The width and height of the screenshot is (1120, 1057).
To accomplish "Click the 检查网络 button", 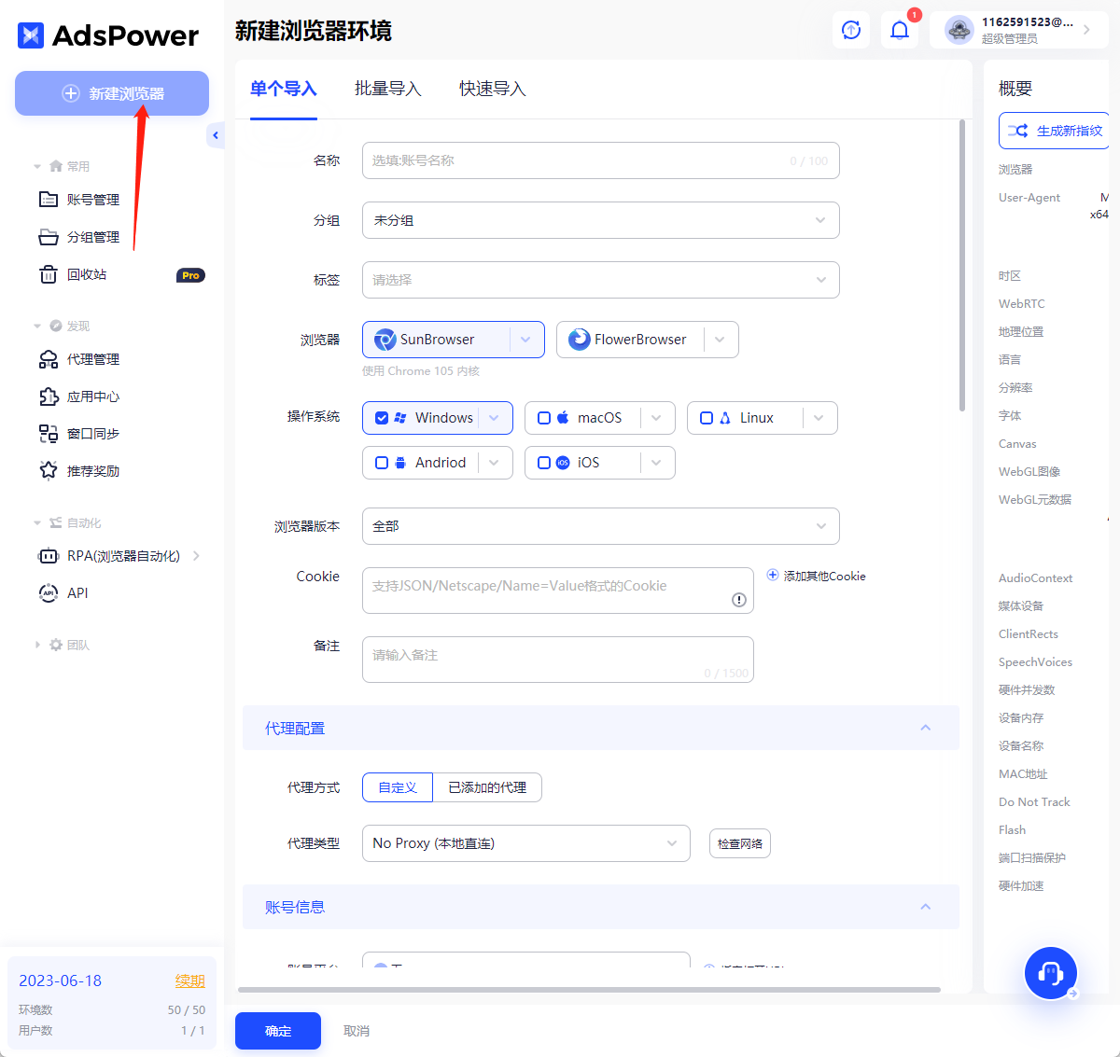I will pyautogui.click(x=740, y=843).
